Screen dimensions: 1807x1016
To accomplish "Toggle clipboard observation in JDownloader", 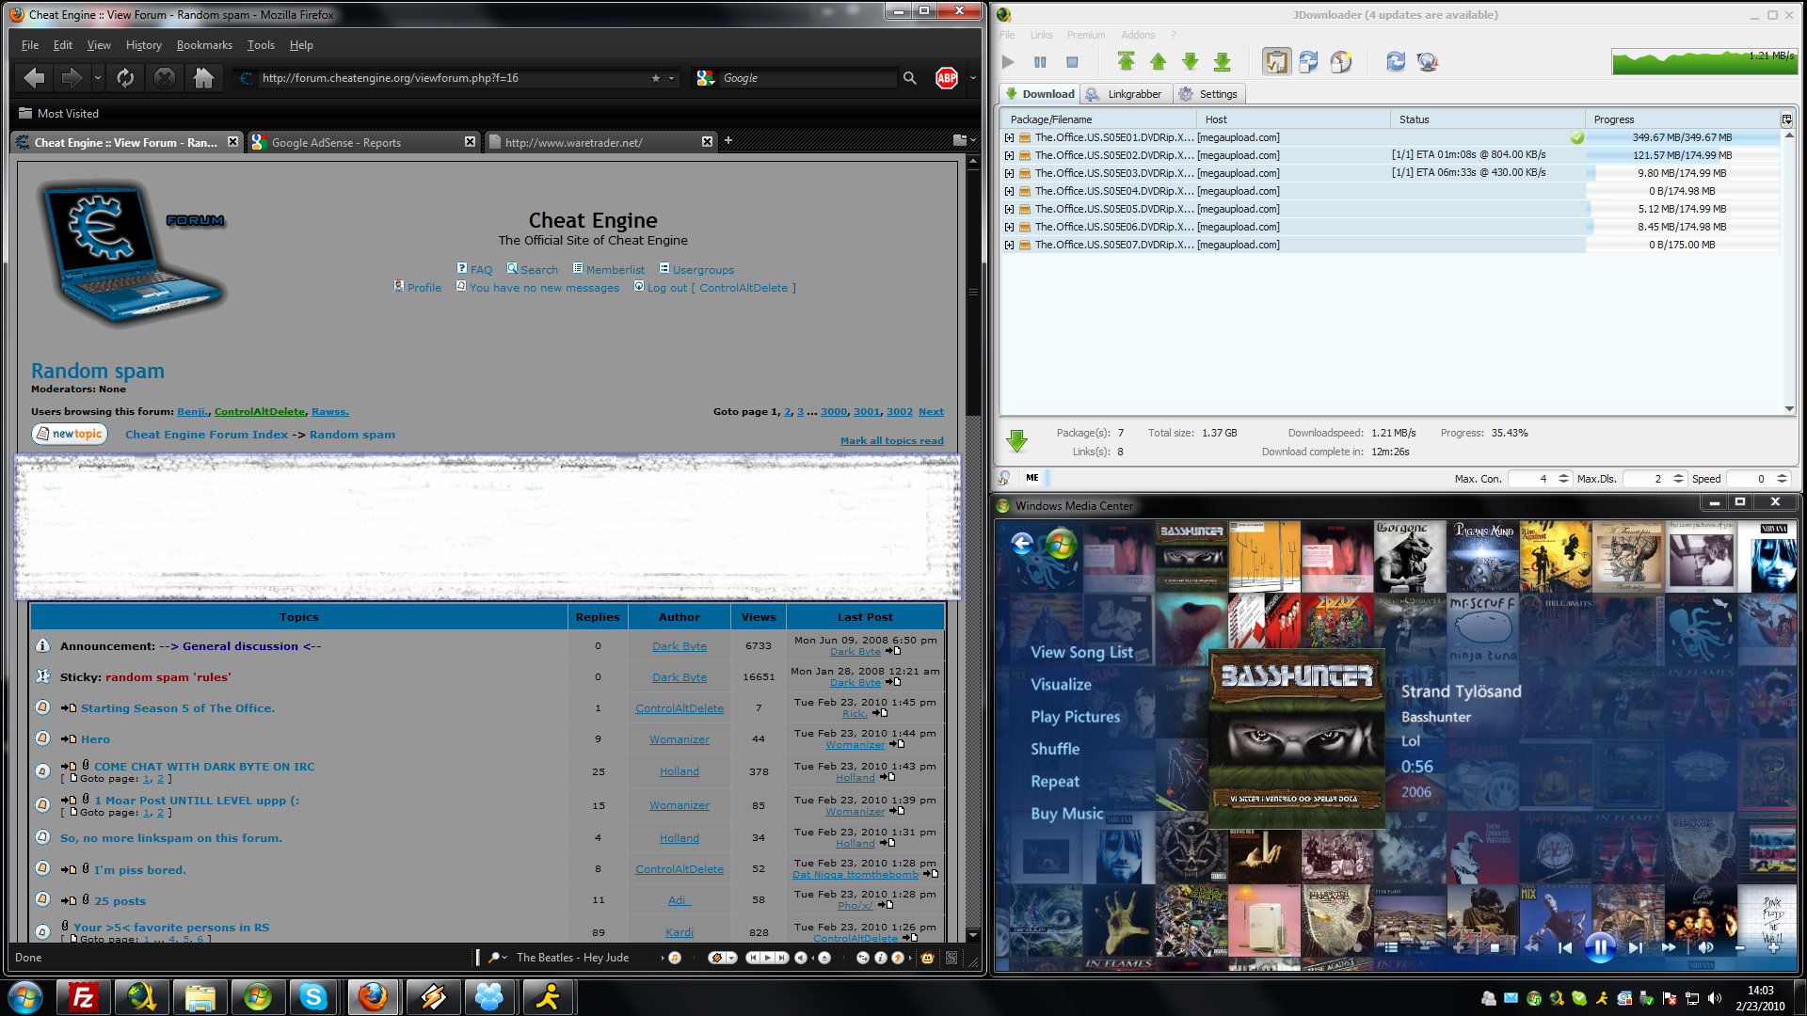I will [1276, 62].
